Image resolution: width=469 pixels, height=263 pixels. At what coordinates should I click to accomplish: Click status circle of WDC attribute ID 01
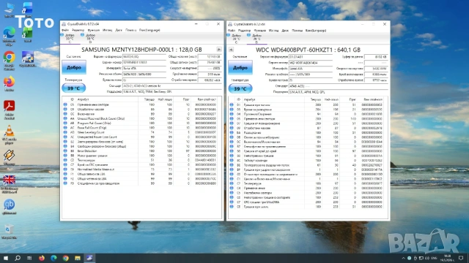pyautogui.click(x=232, y=105)
